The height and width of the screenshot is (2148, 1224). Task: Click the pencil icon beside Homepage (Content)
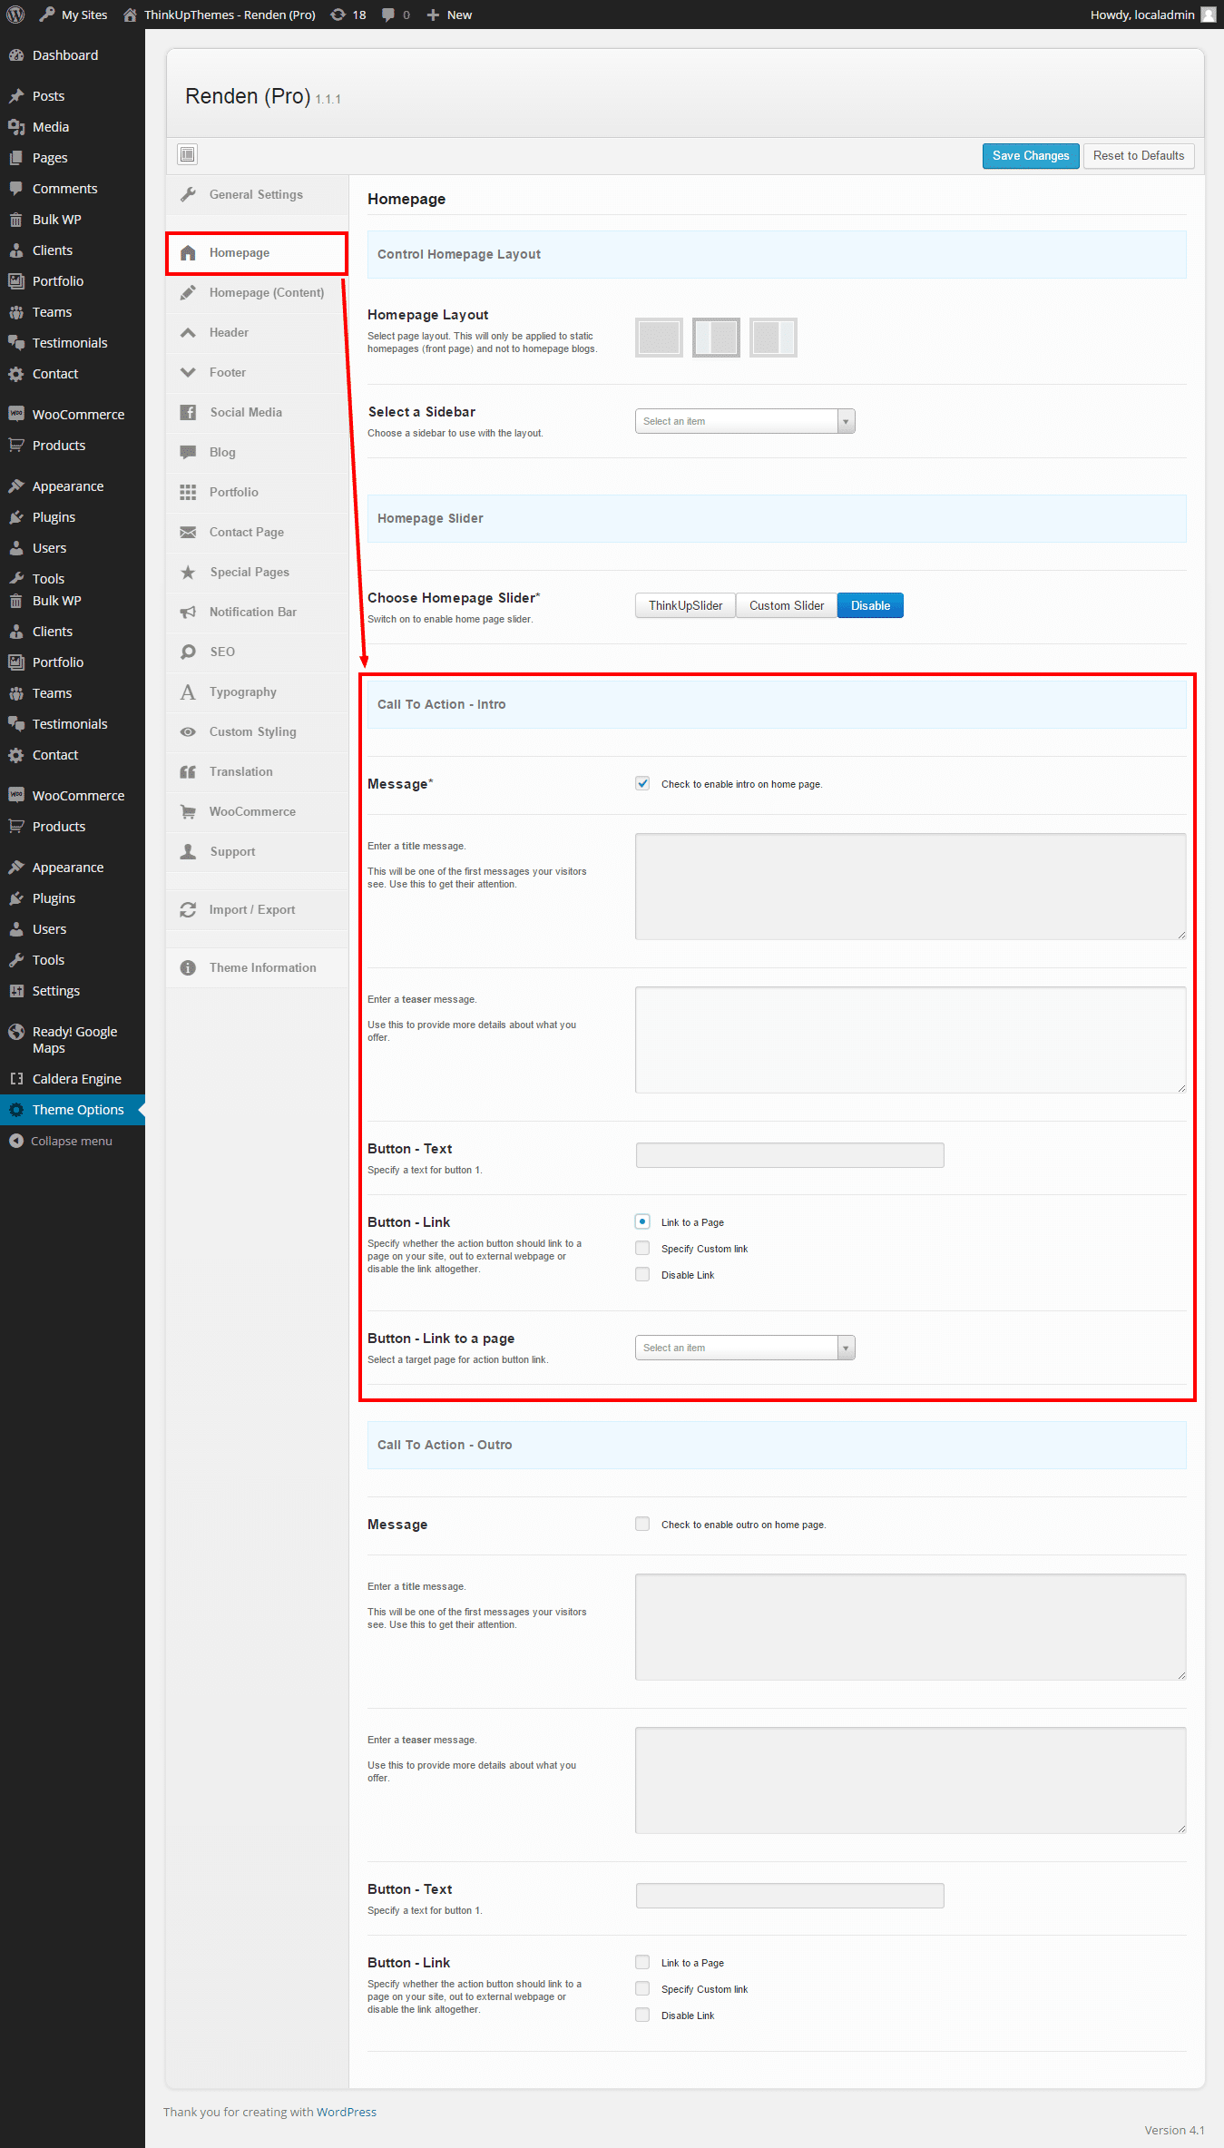[x=188, y=292]
